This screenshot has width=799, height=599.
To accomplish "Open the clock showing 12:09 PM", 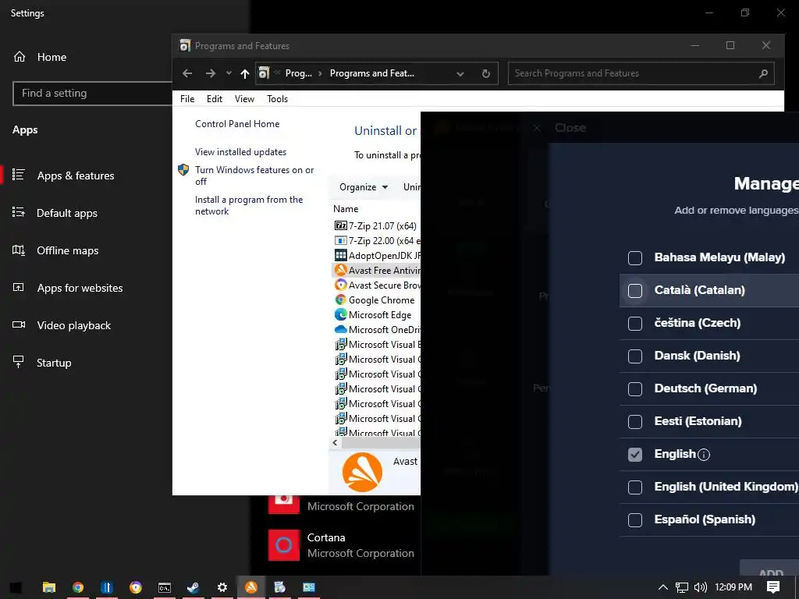I will (733, 587).
